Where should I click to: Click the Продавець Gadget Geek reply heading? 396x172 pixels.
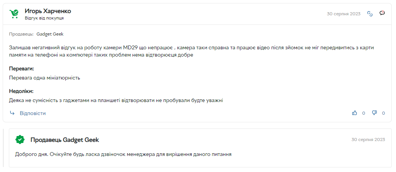pyautogui.click(x=65, y=140)
